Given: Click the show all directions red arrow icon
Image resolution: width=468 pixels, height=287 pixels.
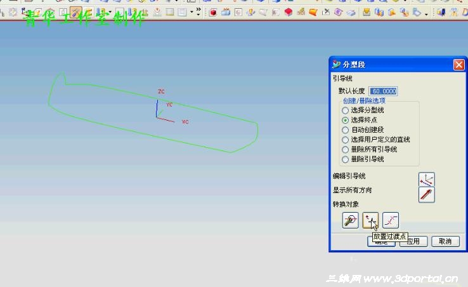Looking at the screenshot, I should (427, 195).
